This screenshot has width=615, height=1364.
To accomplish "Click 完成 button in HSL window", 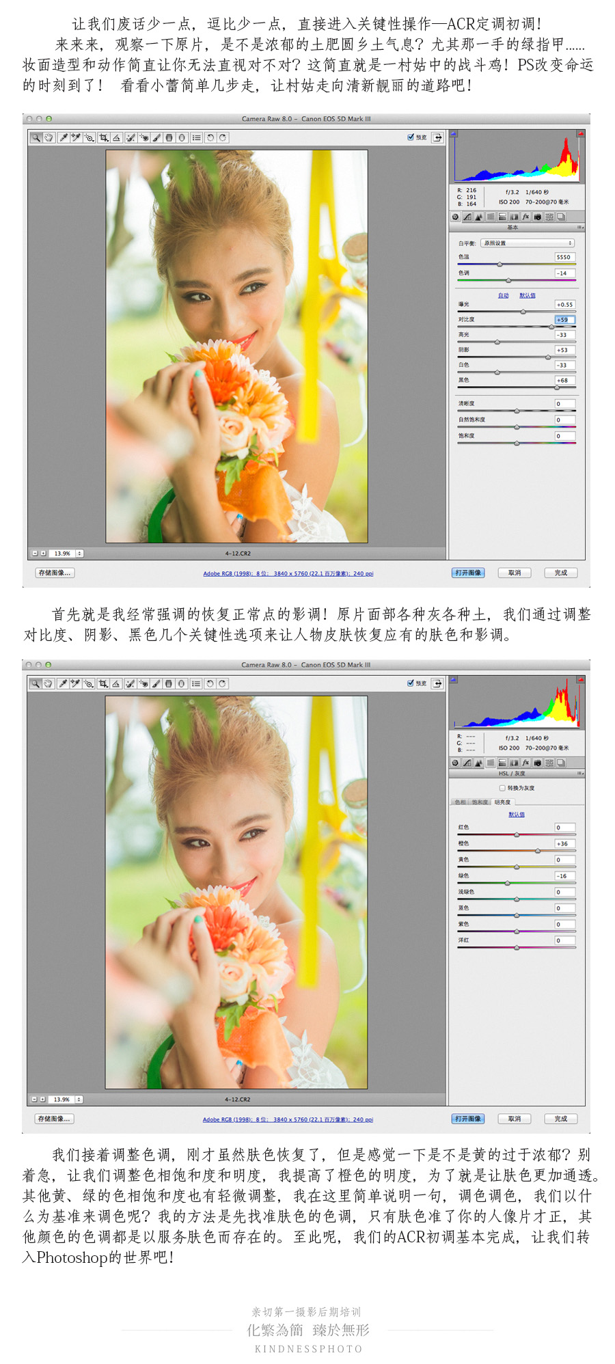I will point(561,1119).
